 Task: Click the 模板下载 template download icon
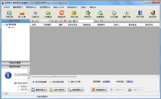127,13
